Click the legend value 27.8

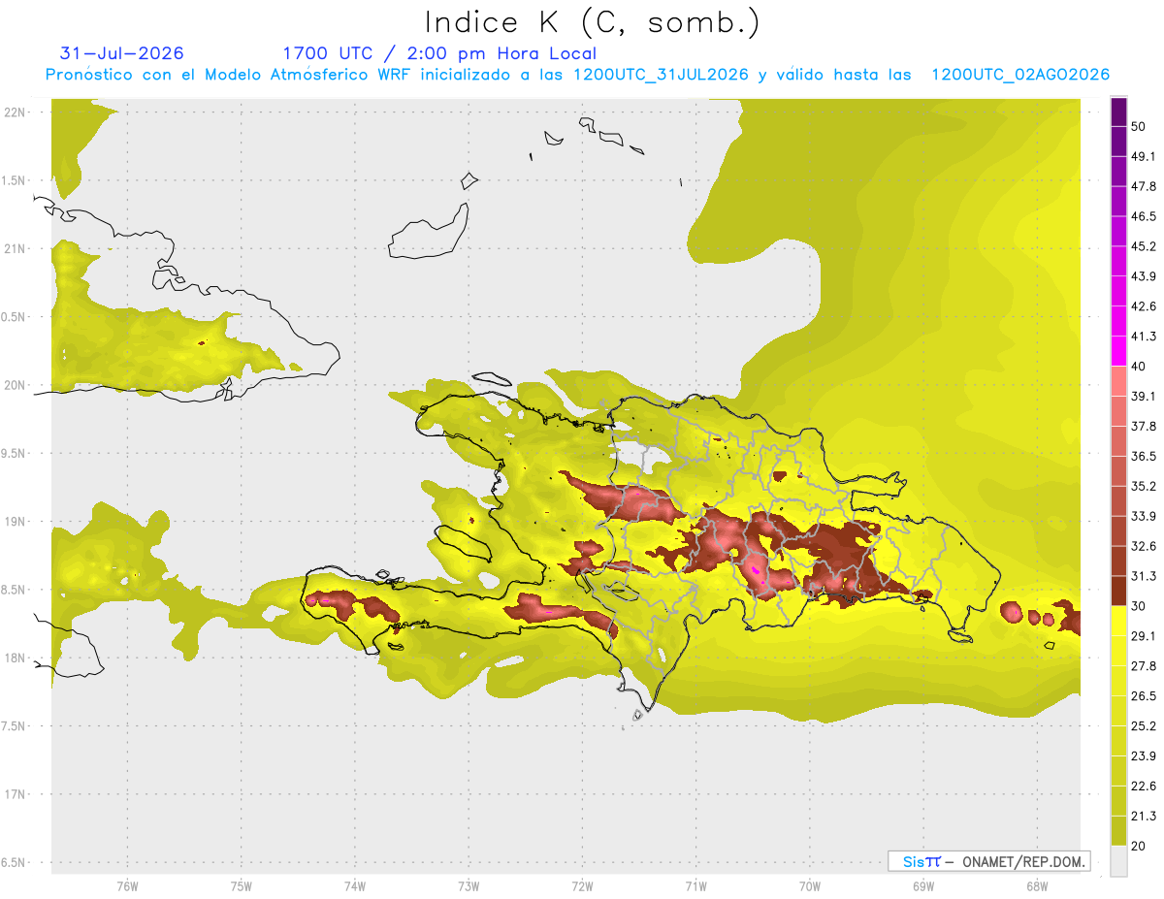pos(1144,665)
